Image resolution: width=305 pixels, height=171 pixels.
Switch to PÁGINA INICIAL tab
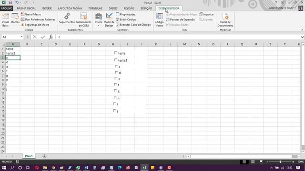click(27, 9)
